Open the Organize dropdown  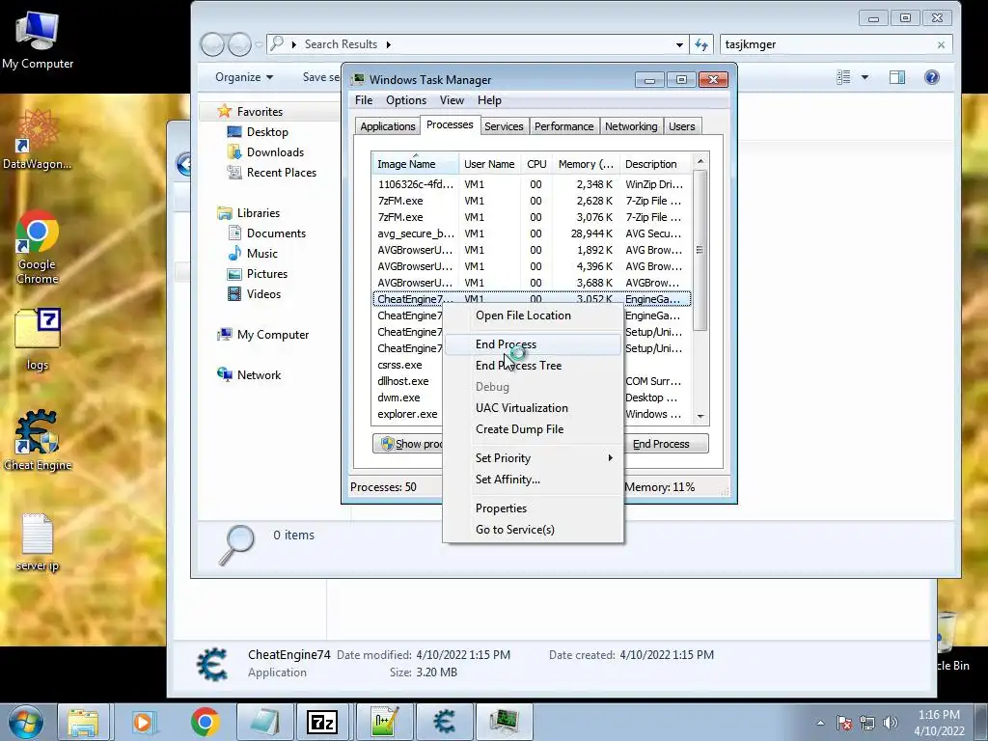click(x=244, y=77)
